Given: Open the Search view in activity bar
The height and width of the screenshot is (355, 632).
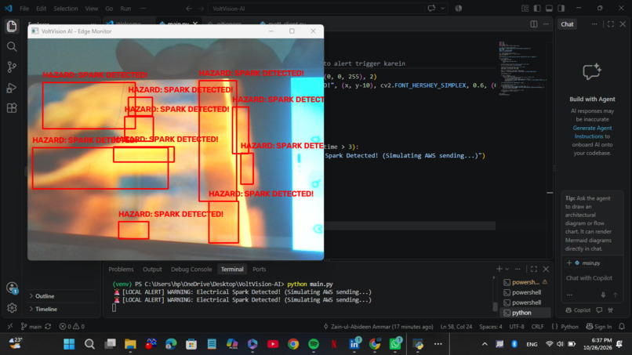Looking at the screenshot, I should (x=12, y=47).
